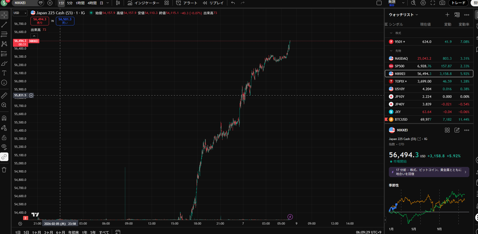Select the crosshair cursor tool
The image size is (478, 234).
point(4,15)
